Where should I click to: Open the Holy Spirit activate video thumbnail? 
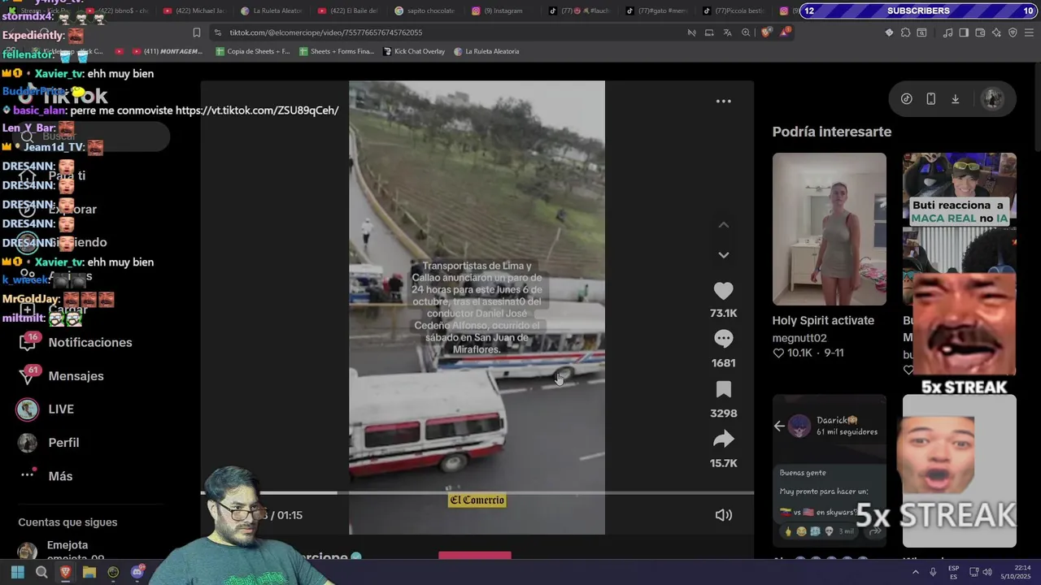pos(829,229)
